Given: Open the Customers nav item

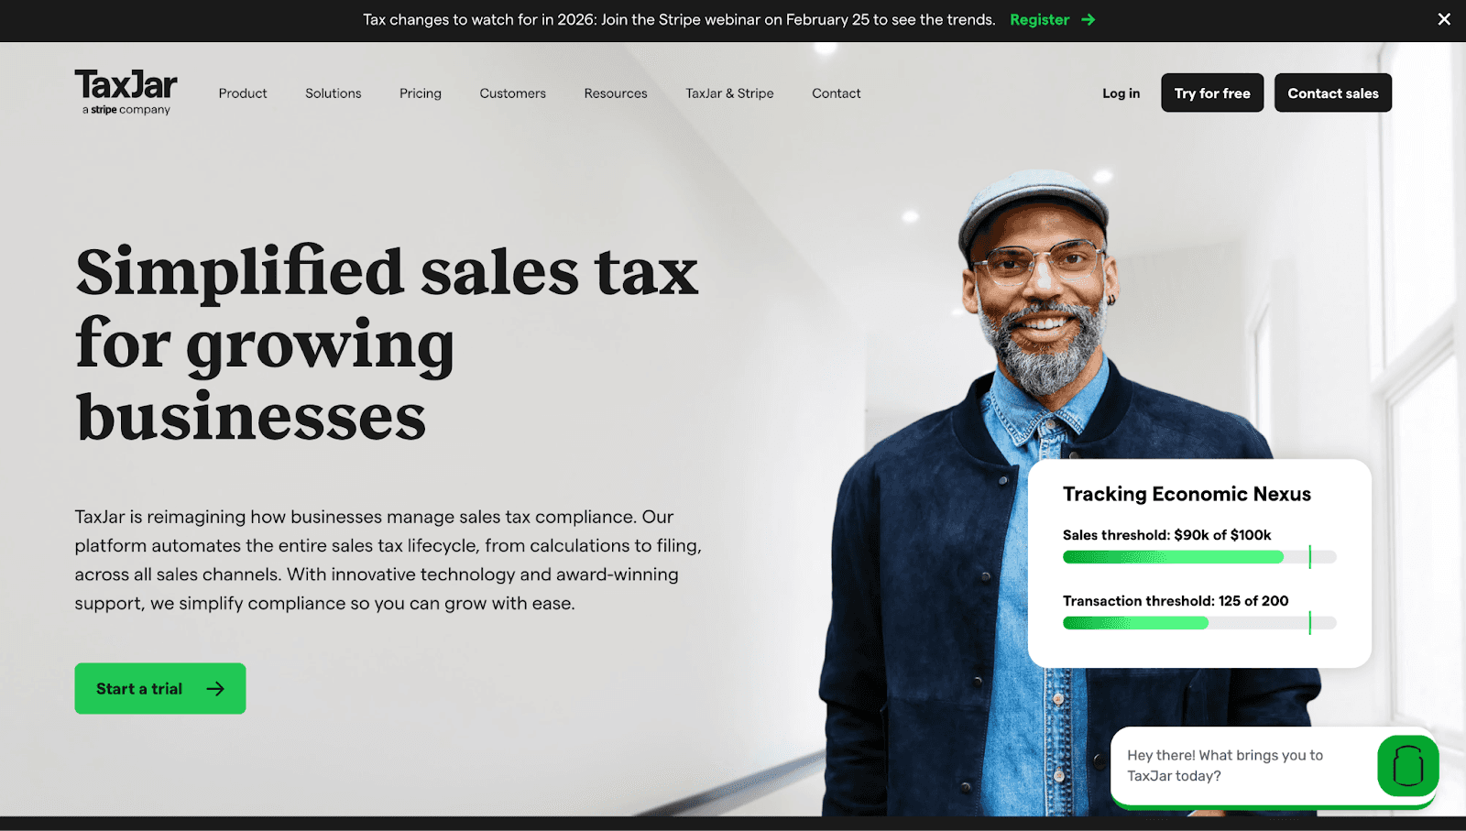Looking at the screenshot, I should 513,93.
